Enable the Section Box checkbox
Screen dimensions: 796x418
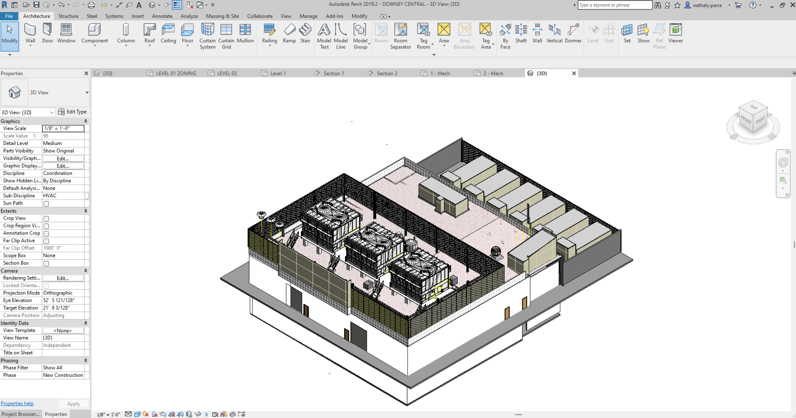[46, 263]
